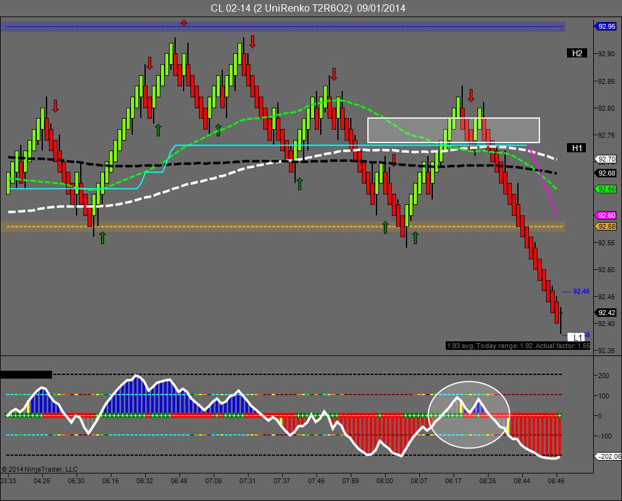This screenshot has width=622, height=501.
Task: Click the 06:32 time axis label
Action: pyautogui.click(x=145, y=481)
